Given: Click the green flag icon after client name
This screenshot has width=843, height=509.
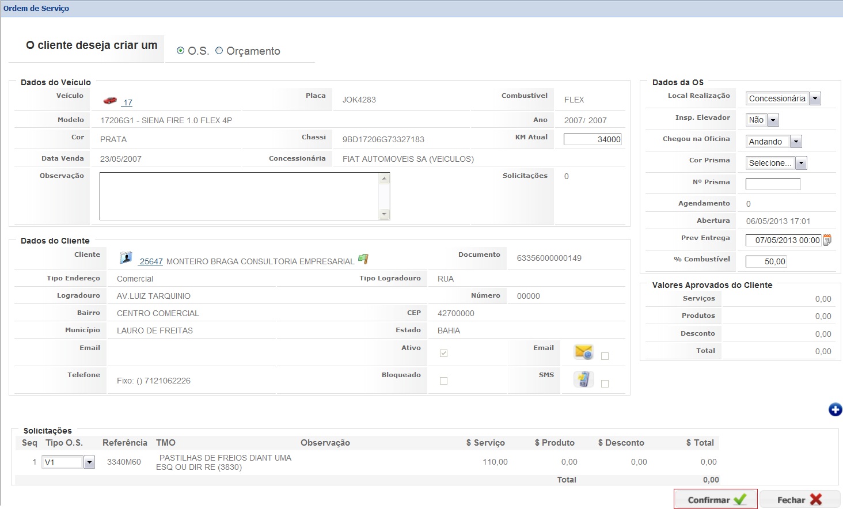Looking at the screenshot, I should 363,259.
